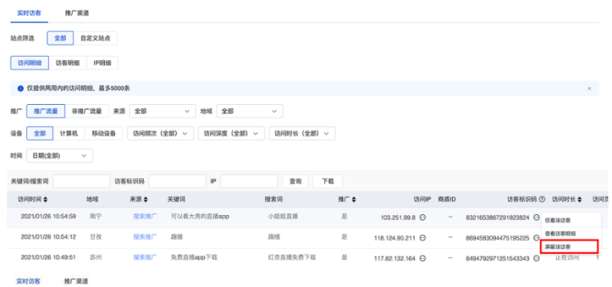Click visitor ID 8494792971251543343
This screenshot has height=287, width=612.
[498, 259]
